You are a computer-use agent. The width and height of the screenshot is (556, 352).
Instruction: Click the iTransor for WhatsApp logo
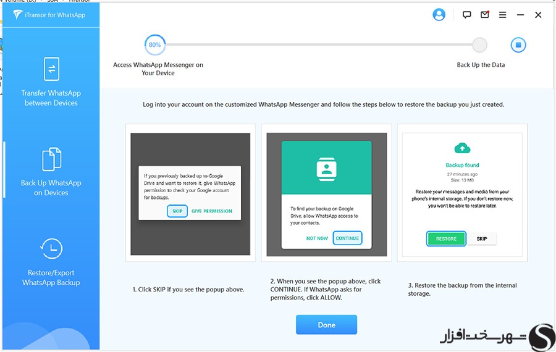click(49, 15)
